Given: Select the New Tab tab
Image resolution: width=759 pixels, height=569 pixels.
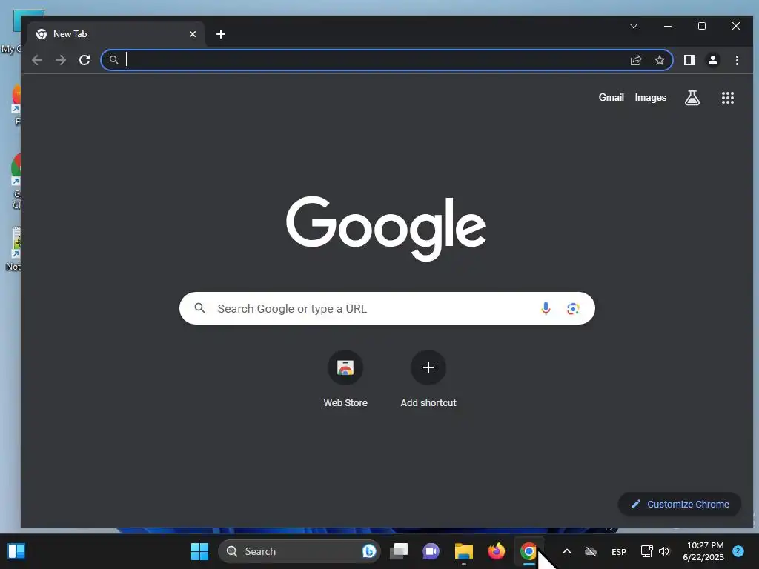Looking at the screenshot, I should pyautogui.click(x=116, y=34).
